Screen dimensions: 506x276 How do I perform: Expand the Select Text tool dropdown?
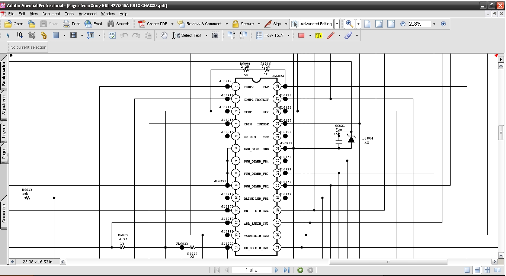click(x=206, y=35)
